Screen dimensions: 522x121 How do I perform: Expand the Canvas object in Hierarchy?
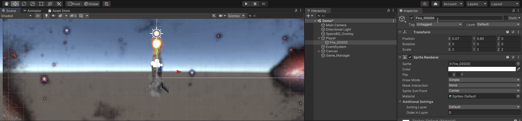[x=319, y=51]
